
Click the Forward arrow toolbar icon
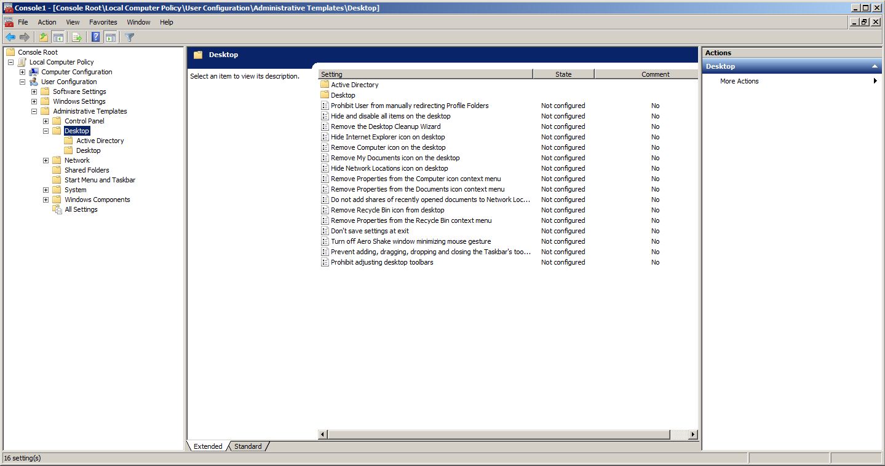[25, 37]
